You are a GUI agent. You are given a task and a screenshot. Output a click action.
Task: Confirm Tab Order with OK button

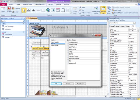click(x=56, y=84)
